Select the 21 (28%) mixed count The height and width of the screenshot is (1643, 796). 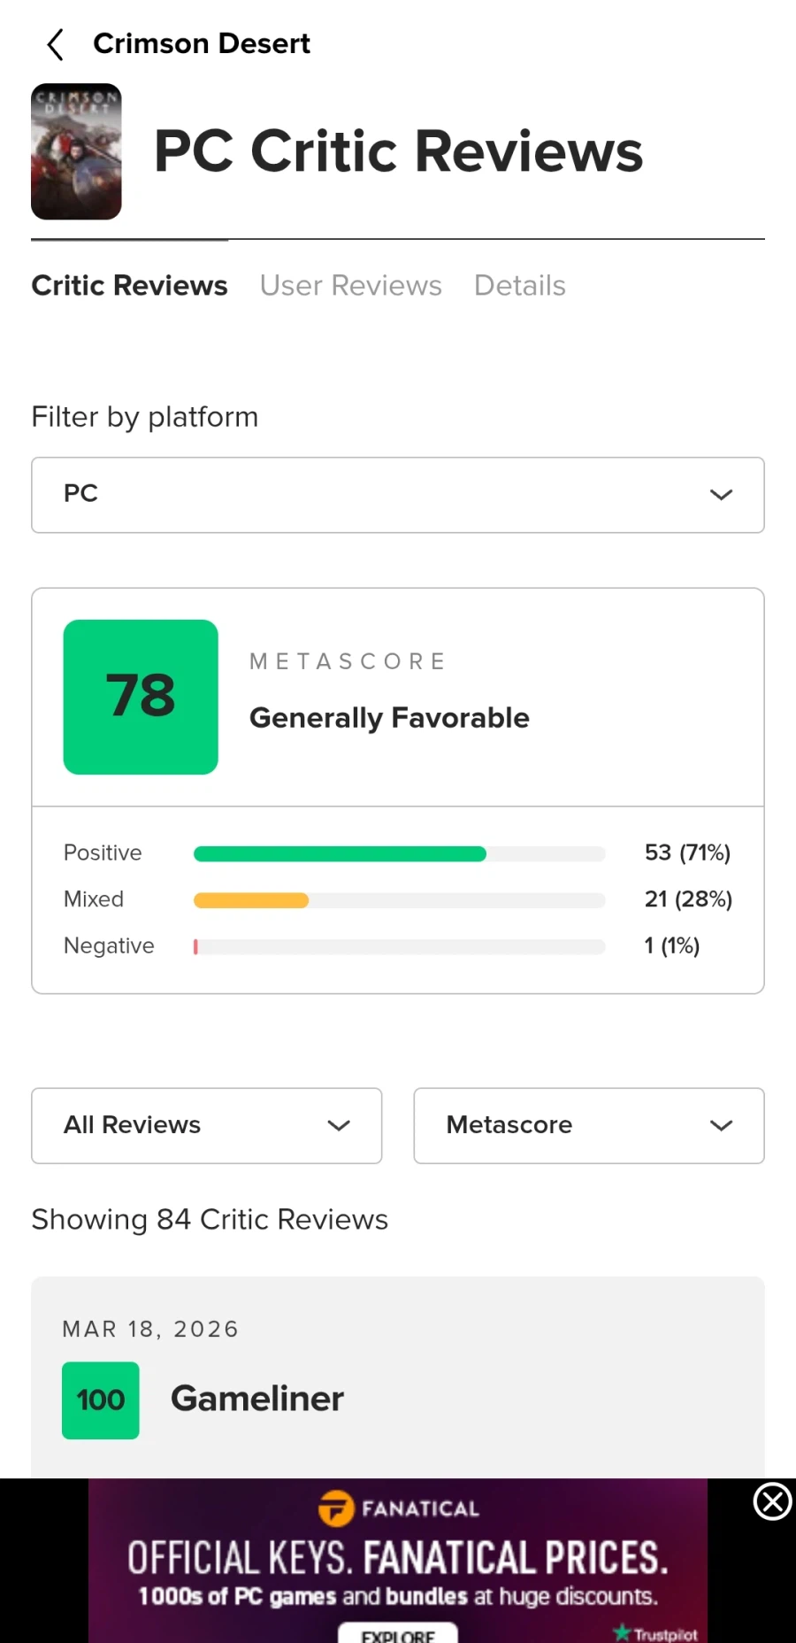688,899
